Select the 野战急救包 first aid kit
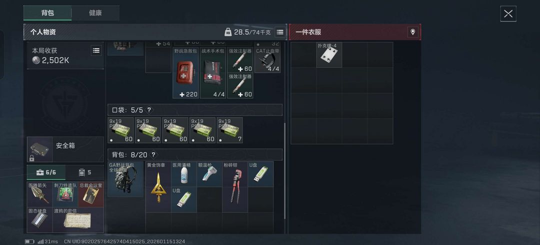 (185, 73)
